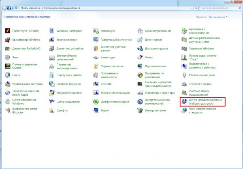The image size is (243, 169).
Task: Open the Персонализация link
Action: pos(155,66)
